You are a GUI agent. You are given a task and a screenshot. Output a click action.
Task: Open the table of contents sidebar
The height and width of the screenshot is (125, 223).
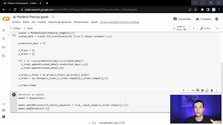(x=3, y=30)
